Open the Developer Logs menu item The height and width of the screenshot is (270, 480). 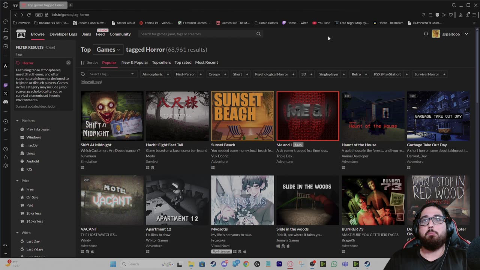click(63, 34)
